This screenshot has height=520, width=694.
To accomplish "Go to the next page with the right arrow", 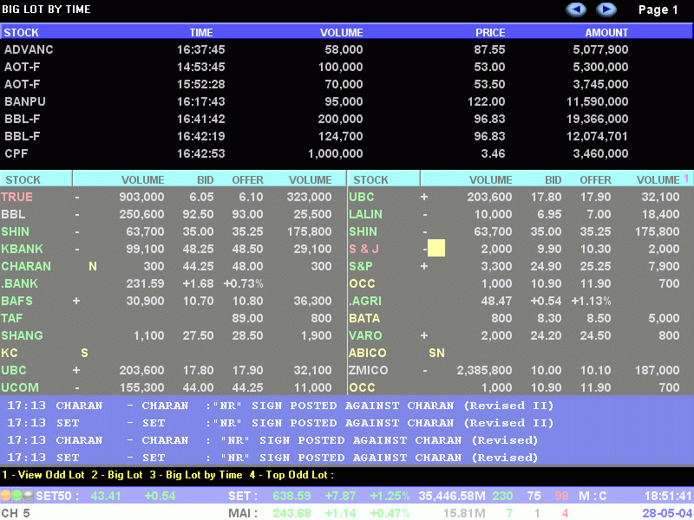I will [x=606, y=10].
